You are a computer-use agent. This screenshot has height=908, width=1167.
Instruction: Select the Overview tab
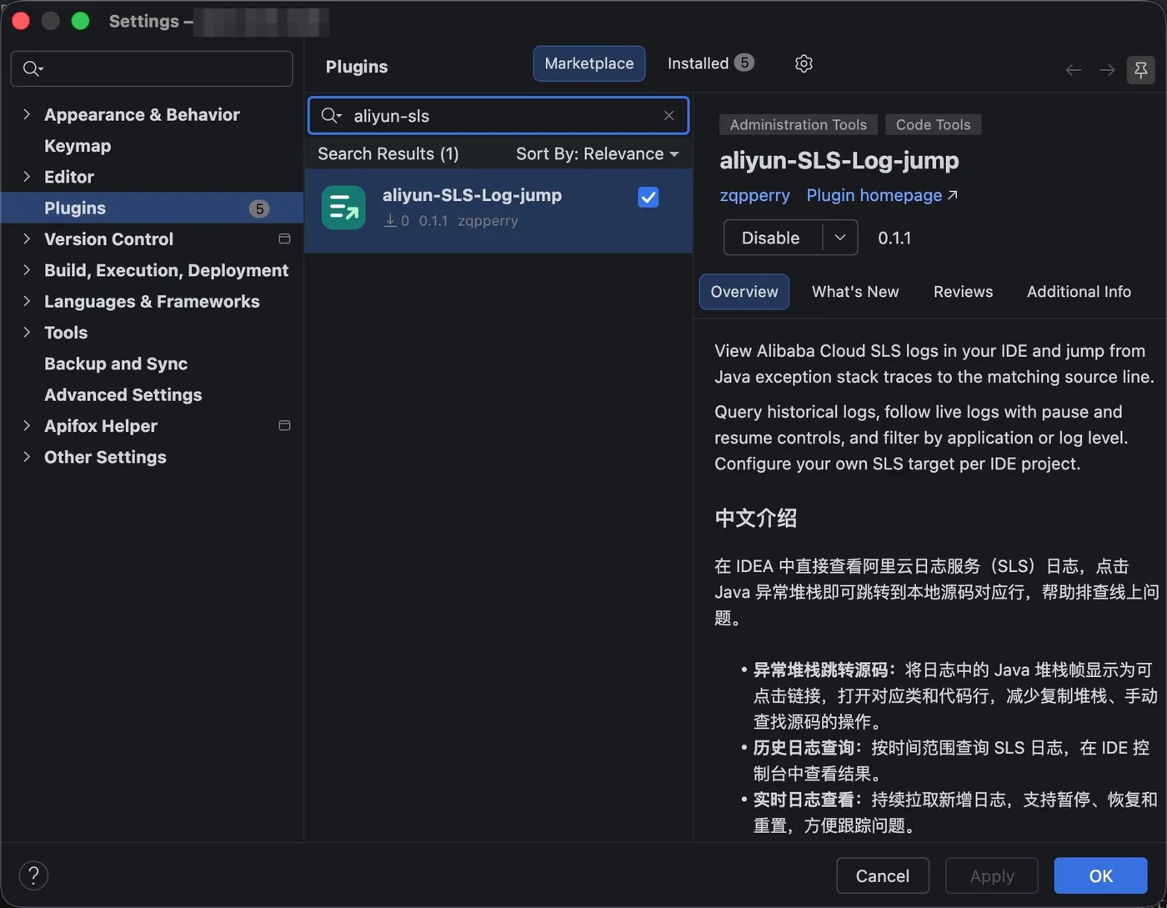(744, 292)
